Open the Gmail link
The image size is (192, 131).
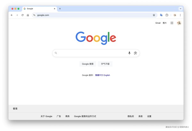(x=158, y=23)
